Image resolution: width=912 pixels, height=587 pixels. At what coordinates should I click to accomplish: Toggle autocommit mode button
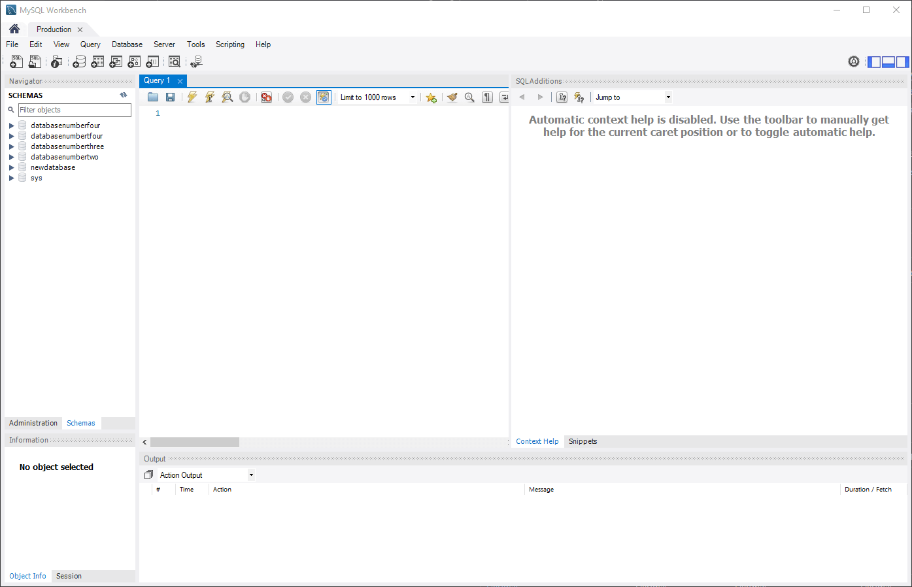click(x=324, y=97)
